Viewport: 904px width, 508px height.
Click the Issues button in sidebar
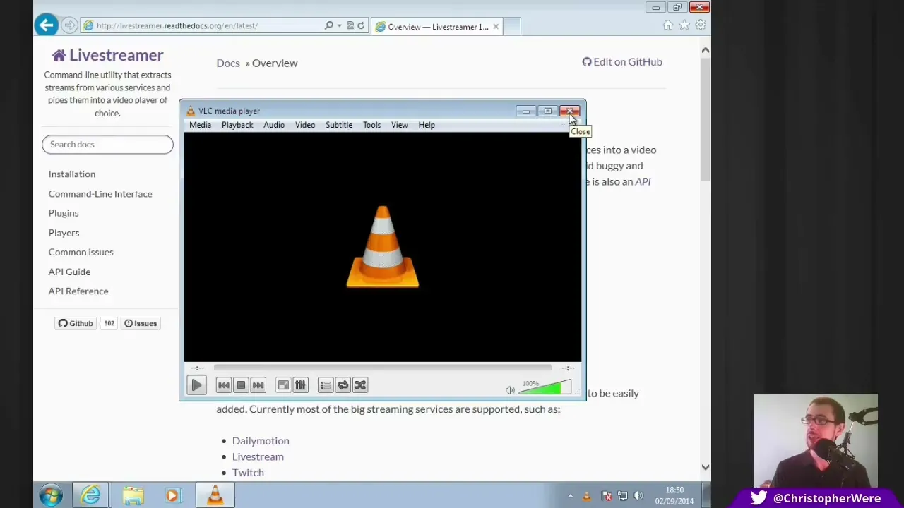141,323
